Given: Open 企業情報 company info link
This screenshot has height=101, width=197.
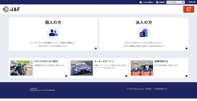Looking at the screenshot, I should pyautogui.click(x=162, y=2).
